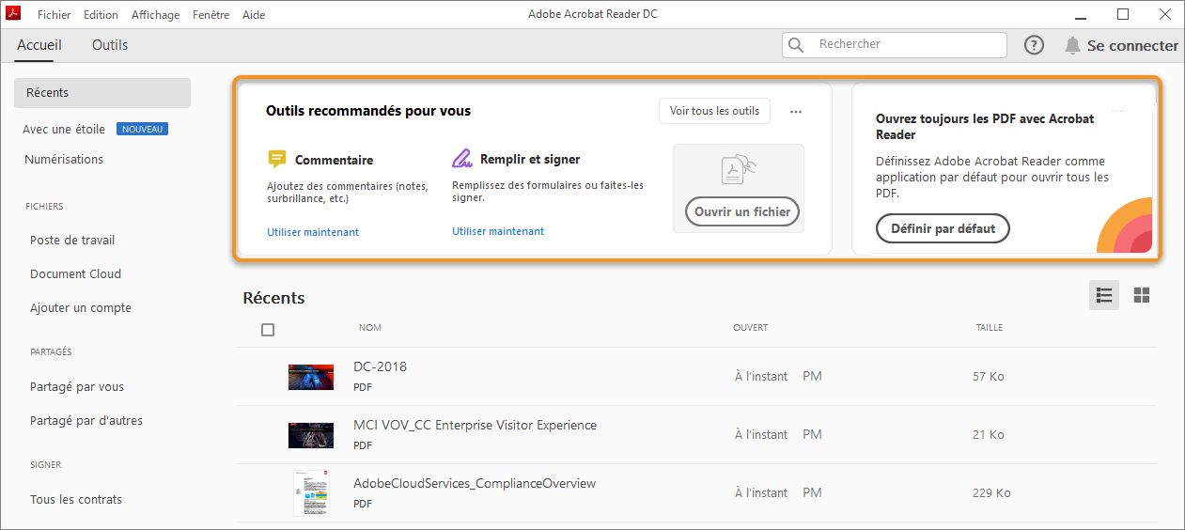Viewport: 1185px width, 530px height.
Task: Focus the Rechercher search field
Action: (x=894, y=44)
